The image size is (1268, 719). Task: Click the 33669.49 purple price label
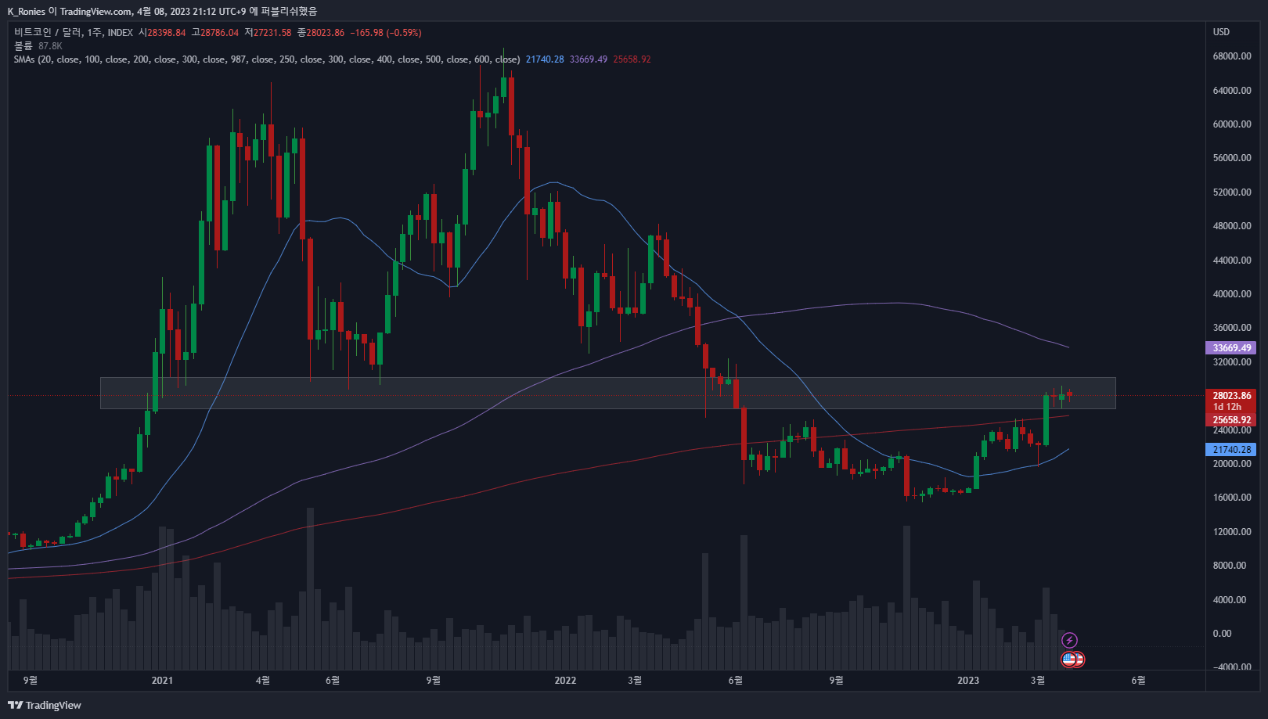(1232, 348)
